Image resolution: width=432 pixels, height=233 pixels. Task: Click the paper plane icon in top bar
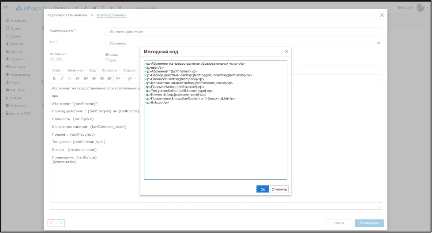(x=111, y=7)
